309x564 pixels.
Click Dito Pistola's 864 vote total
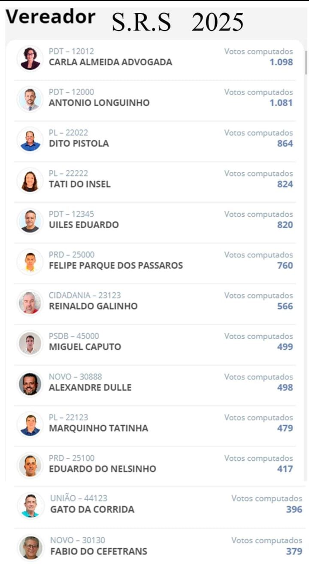[285, 143]
